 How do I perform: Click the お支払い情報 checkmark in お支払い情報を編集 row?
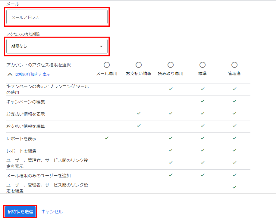point(139,126)
